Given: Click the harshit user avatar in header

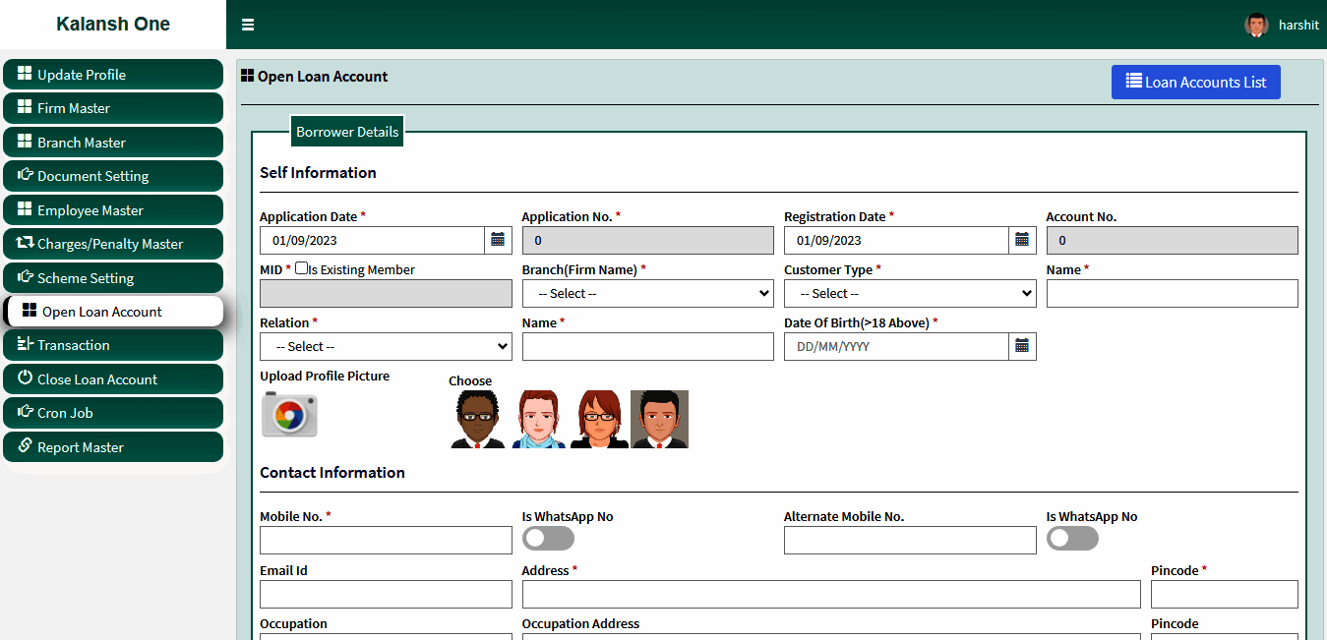Looking at the screenshot, I should pyautogui.click(x=1256, y=25).
